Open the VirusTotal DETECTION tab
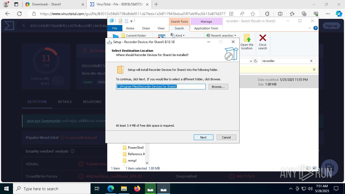The width and height of the screenshot is (345, 194). coord(37,102)
